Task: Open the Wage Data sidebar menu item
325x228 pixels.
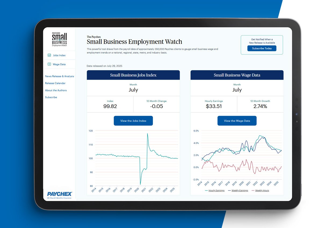Action: (x=59, y=64)
